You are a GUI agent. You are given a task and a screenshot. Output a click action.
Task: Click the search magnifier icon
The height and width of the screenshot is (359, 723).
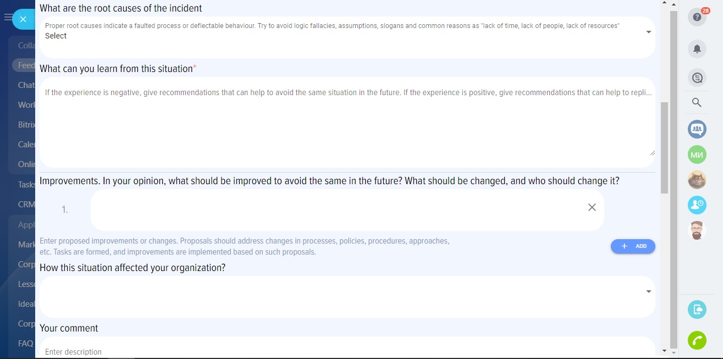(x=697, y=102)
